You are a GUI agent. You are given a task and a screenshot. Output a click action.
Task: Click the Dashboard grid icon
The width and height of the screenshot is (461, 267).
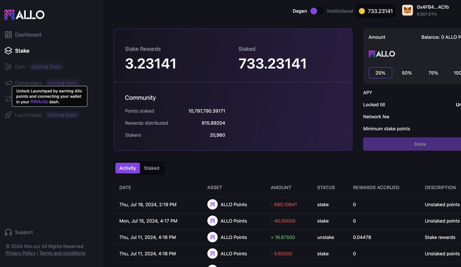(x=8, y=35)
